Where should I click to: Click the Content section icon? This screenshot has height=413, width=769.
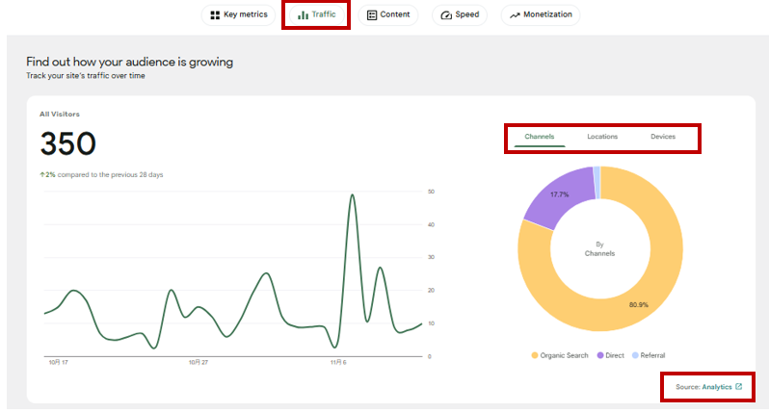click(x=372, y=15)
